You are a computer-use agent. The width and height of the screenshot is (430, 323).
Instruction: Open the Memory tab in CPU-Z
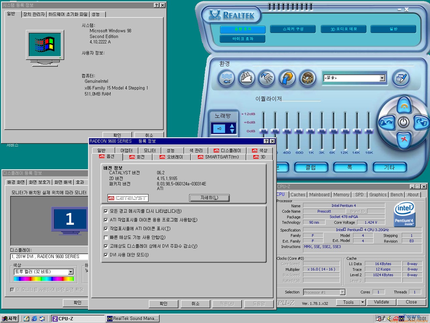point(341,195)
